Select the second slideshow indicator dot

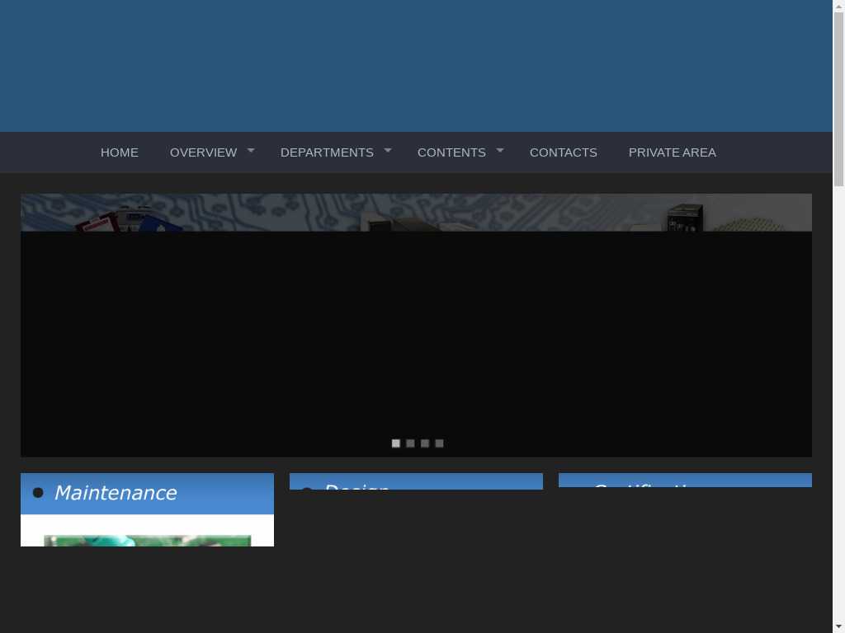point(410,443)
